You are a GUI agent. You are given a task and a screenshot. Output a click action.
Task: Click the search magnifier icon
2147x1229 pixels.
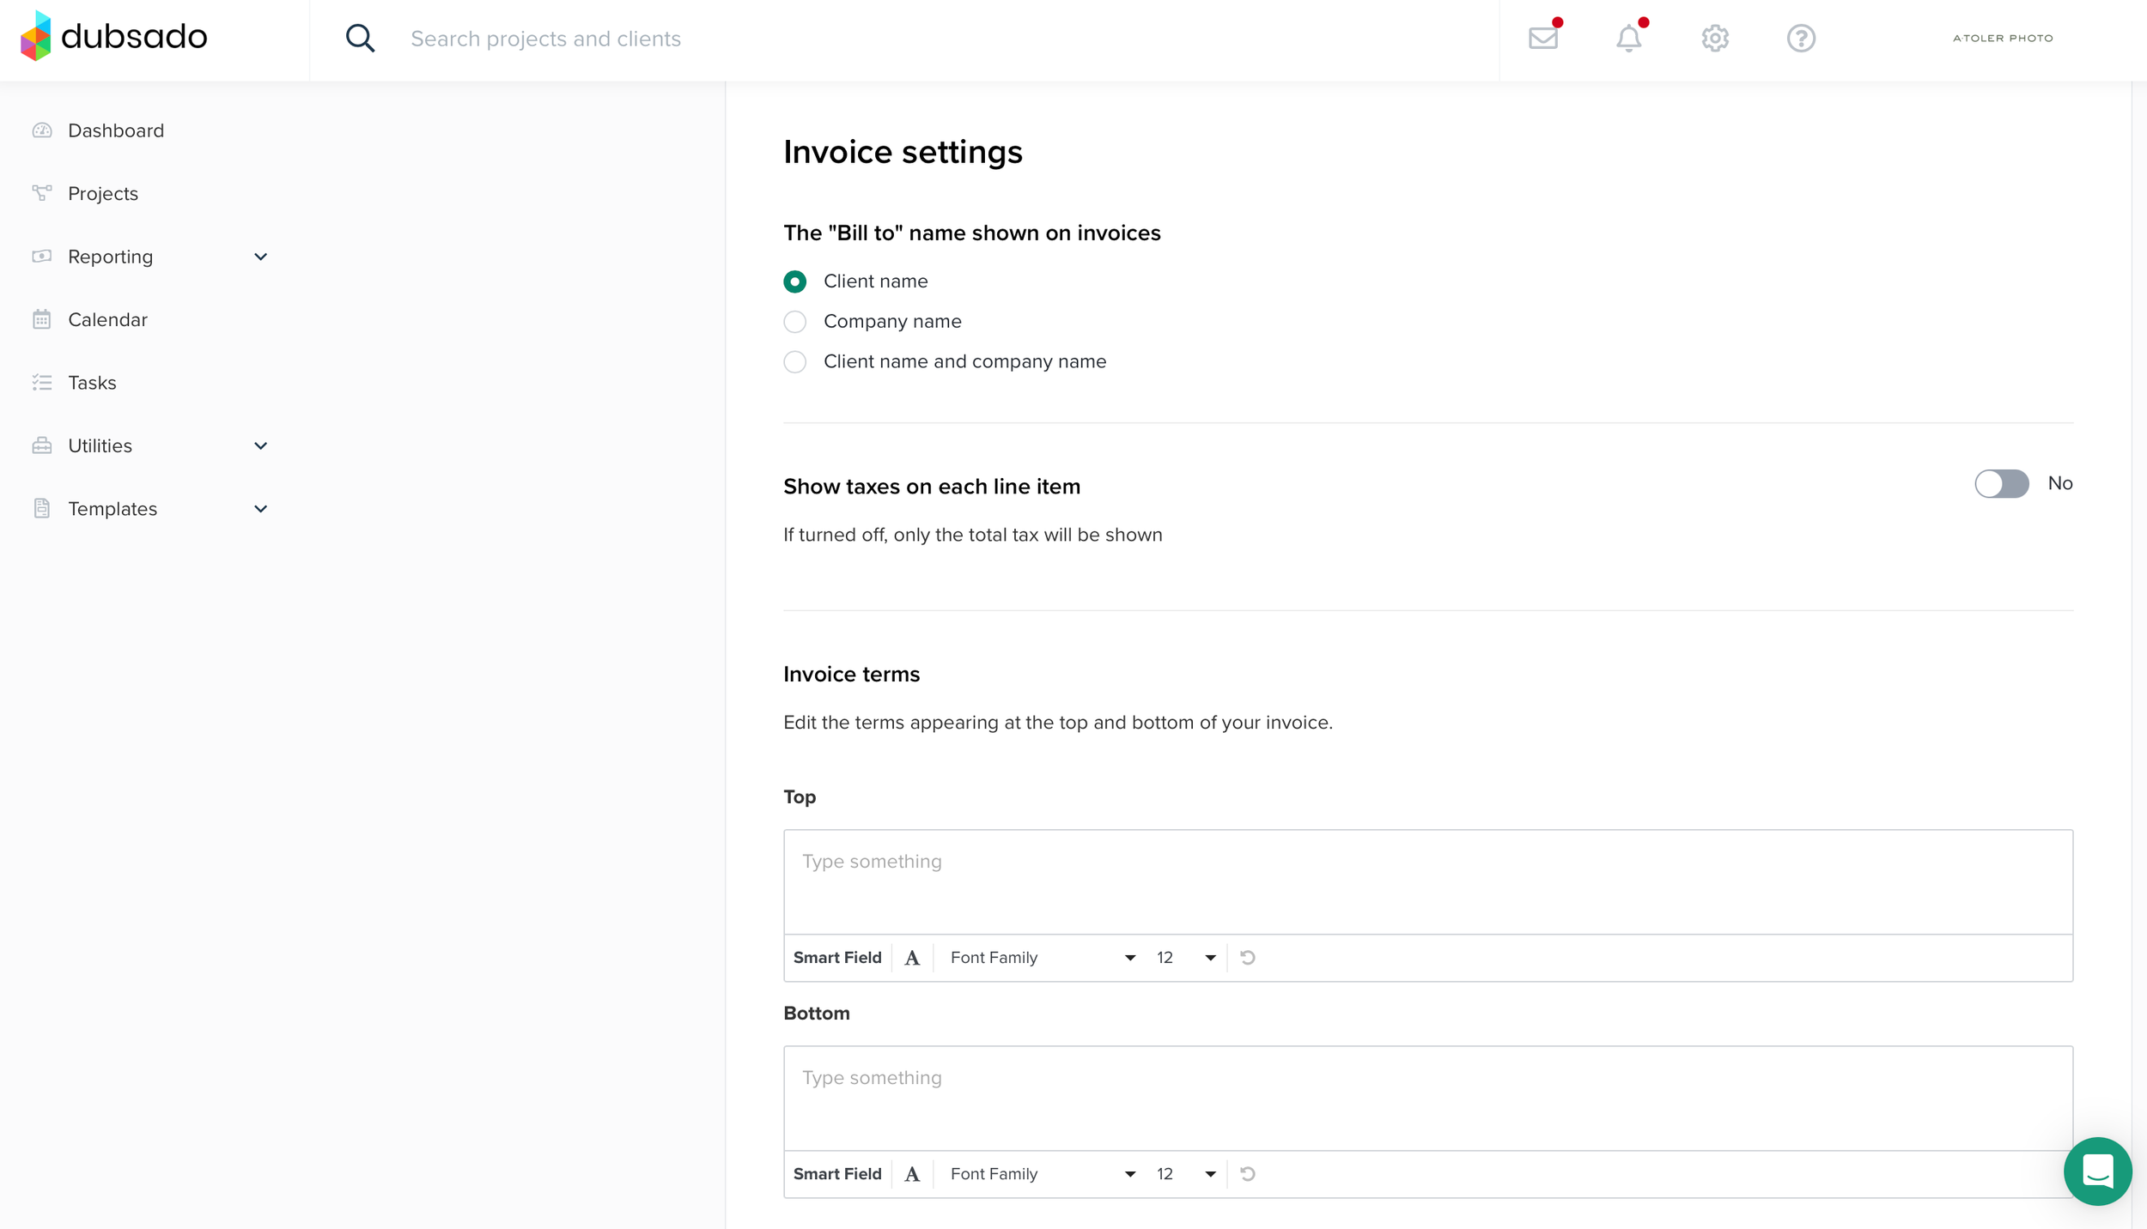pos(360,39)
